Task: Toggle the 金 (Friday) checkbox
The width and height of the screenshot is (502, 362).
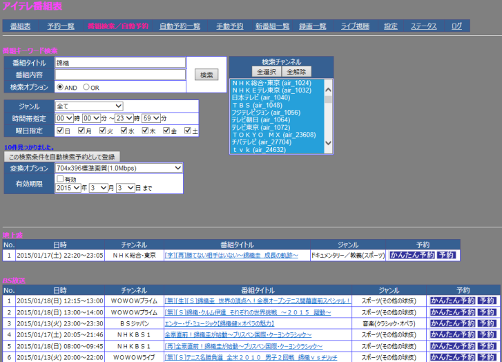Action: tap(166, 131)
